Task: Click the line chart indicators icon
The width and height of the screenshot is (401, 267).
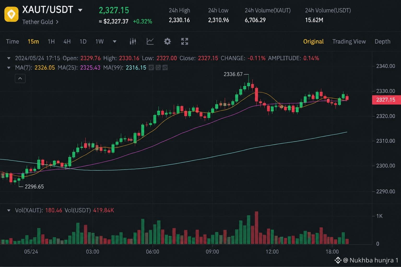Action: click(150, 41)
